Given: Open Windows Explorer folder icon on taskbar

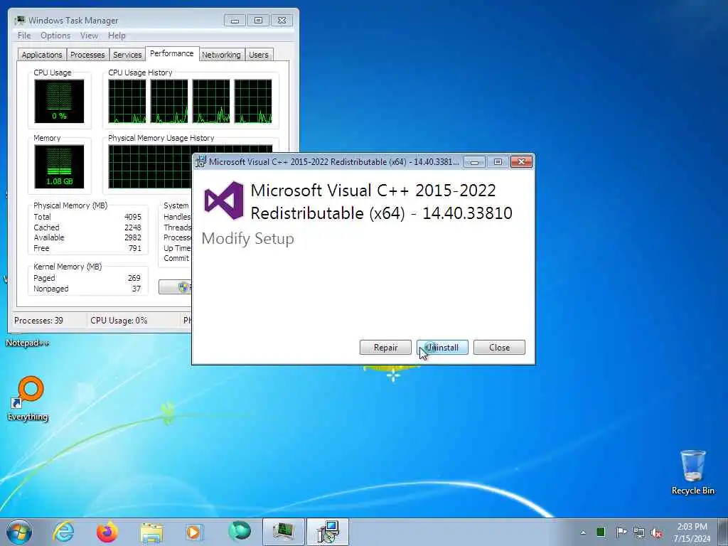Looking at the screenshot, I should coord(151,532).
